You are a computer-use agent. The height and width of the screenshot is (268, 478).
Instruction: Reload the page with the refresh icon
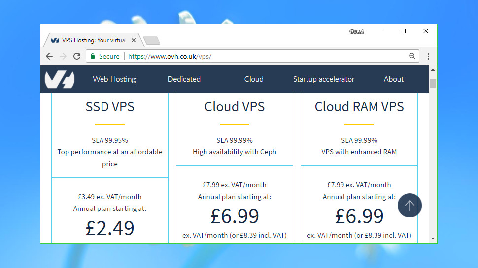coord(77,56)
